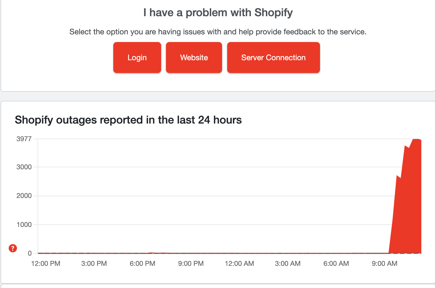Viewport: 435px width, 288px height.
Task: Click the 9:00 PM time label
Action: click(x=191, y=263)
